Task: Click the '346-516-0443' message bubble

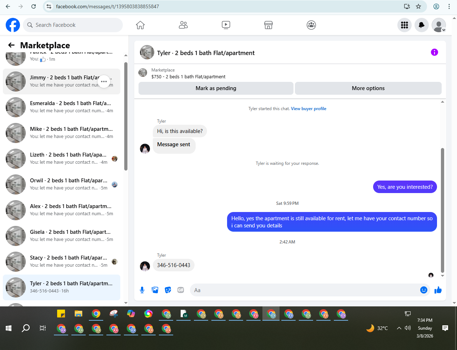Action: [174, 265]
